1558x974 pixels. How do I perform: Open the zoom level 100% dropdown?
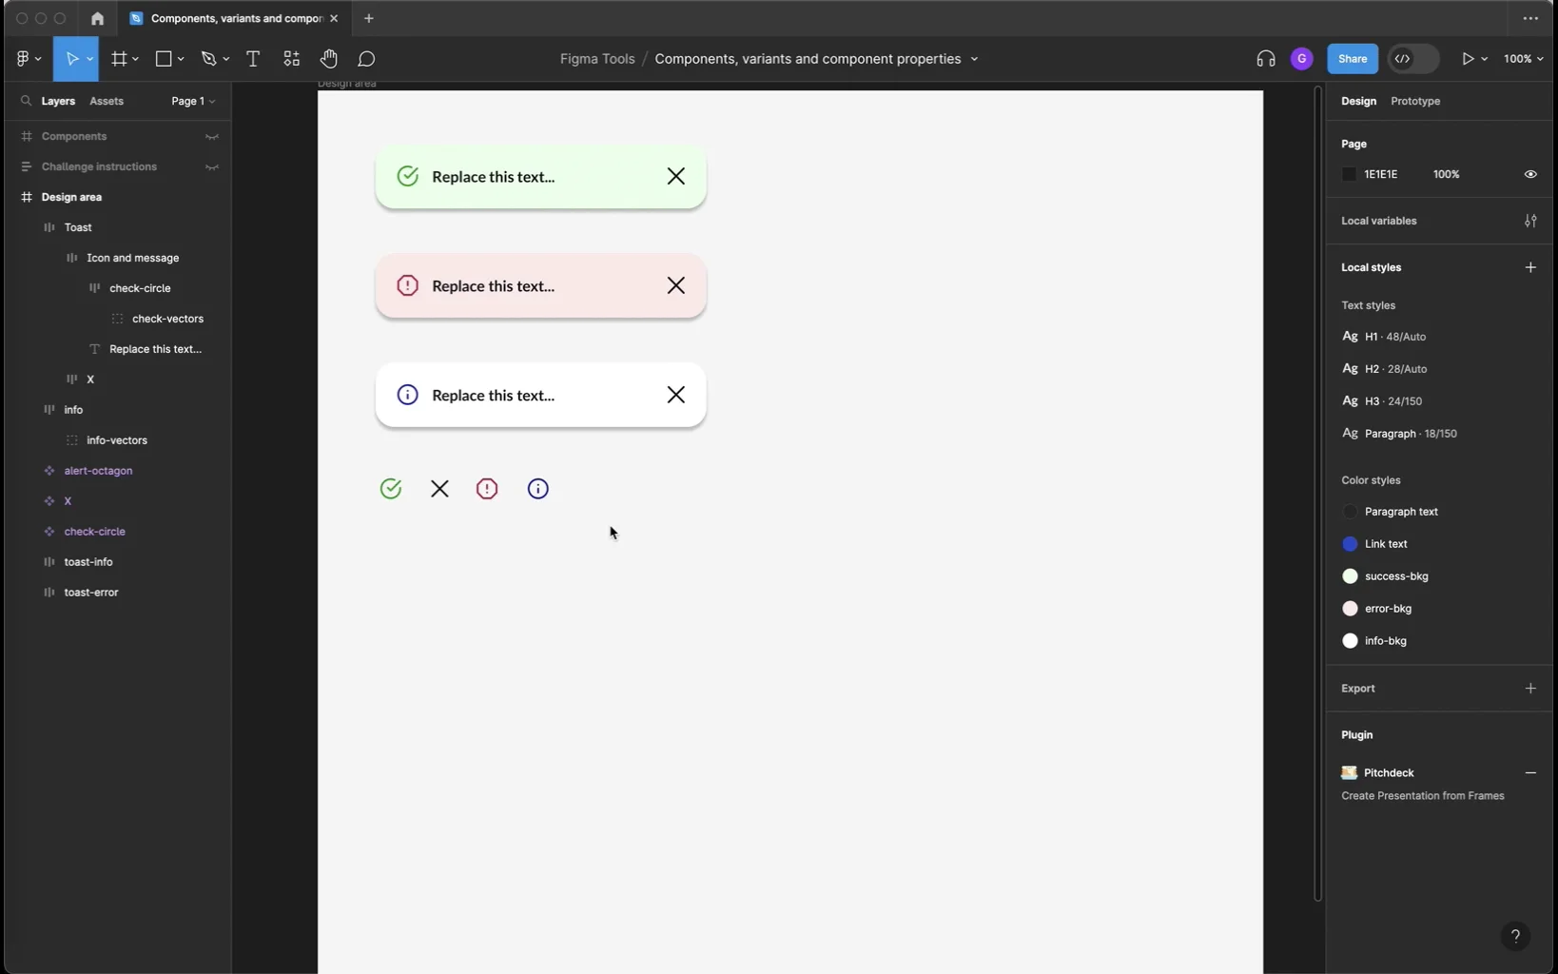click(1526, 58)
